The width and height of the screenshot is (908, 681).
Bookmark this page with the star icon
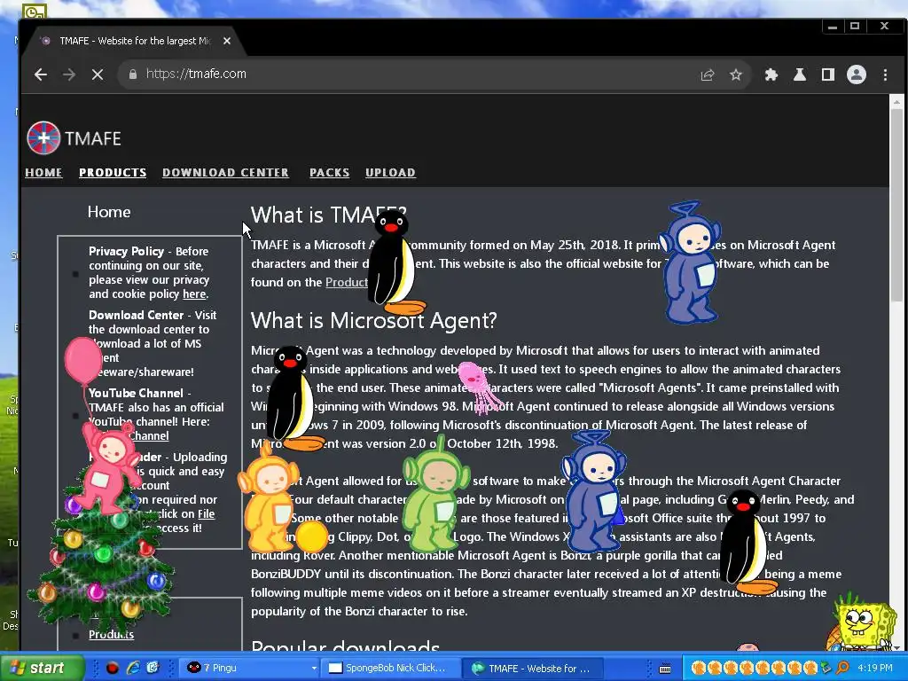point(735,74)
